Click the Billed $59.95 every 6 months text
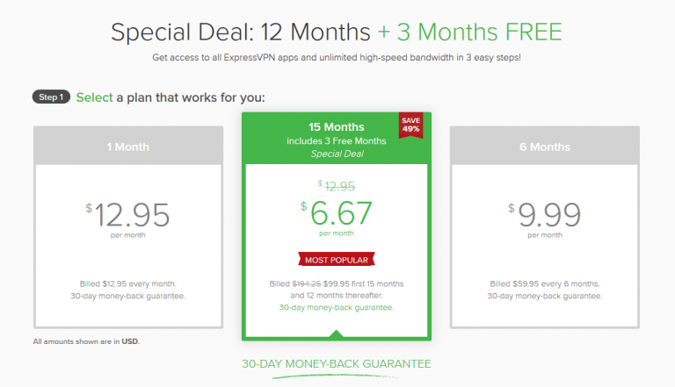 pos(545,283)
